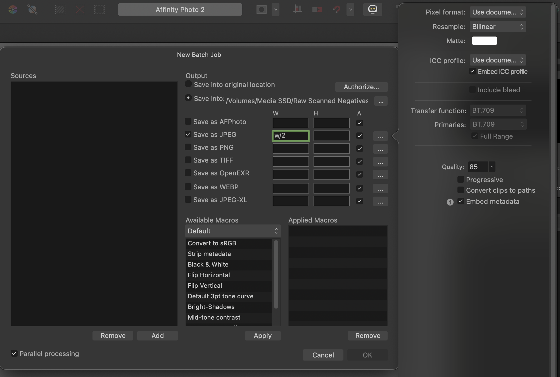The width and height of the screenshot is (560, 377).
Task: Click the Deselect red X icon
Action: pos(80,10)
